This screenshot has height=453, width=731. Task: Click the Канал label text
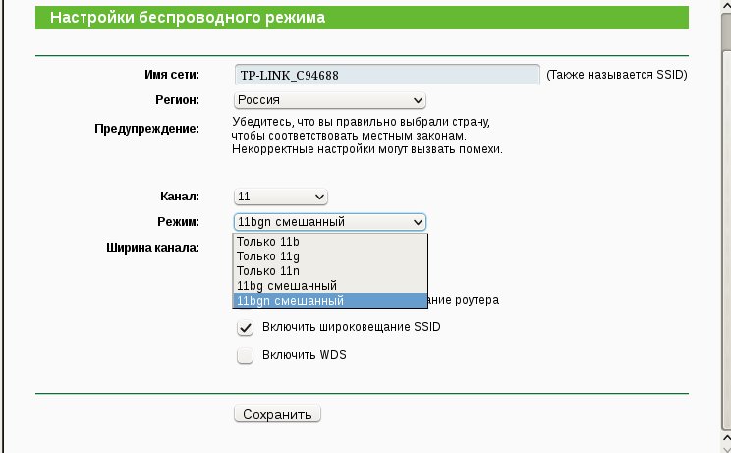click(x=179, y=197)
